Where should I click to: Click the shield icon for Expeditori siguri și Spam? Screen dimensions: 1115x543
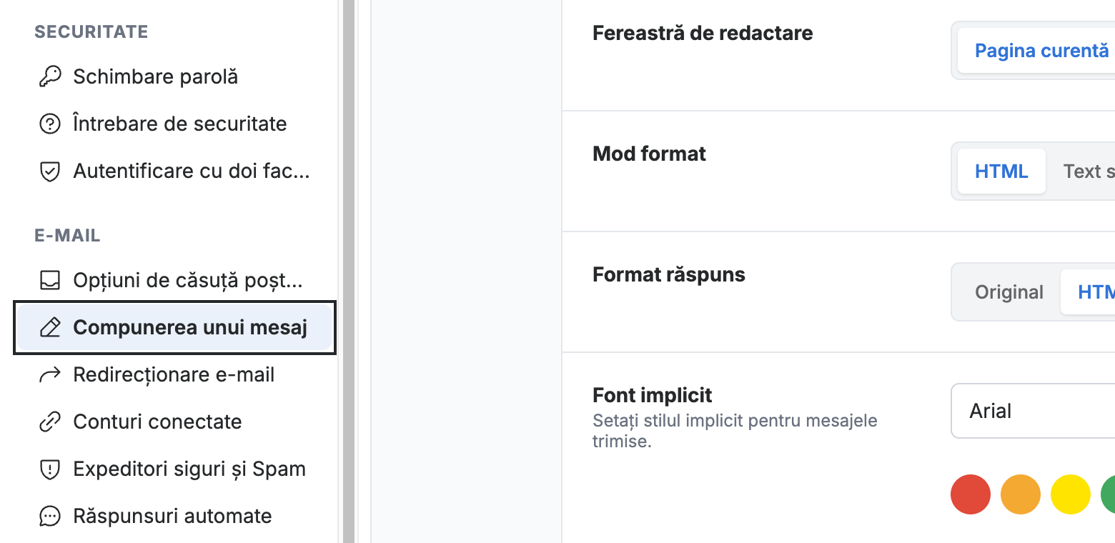click(x=49, y=469)
